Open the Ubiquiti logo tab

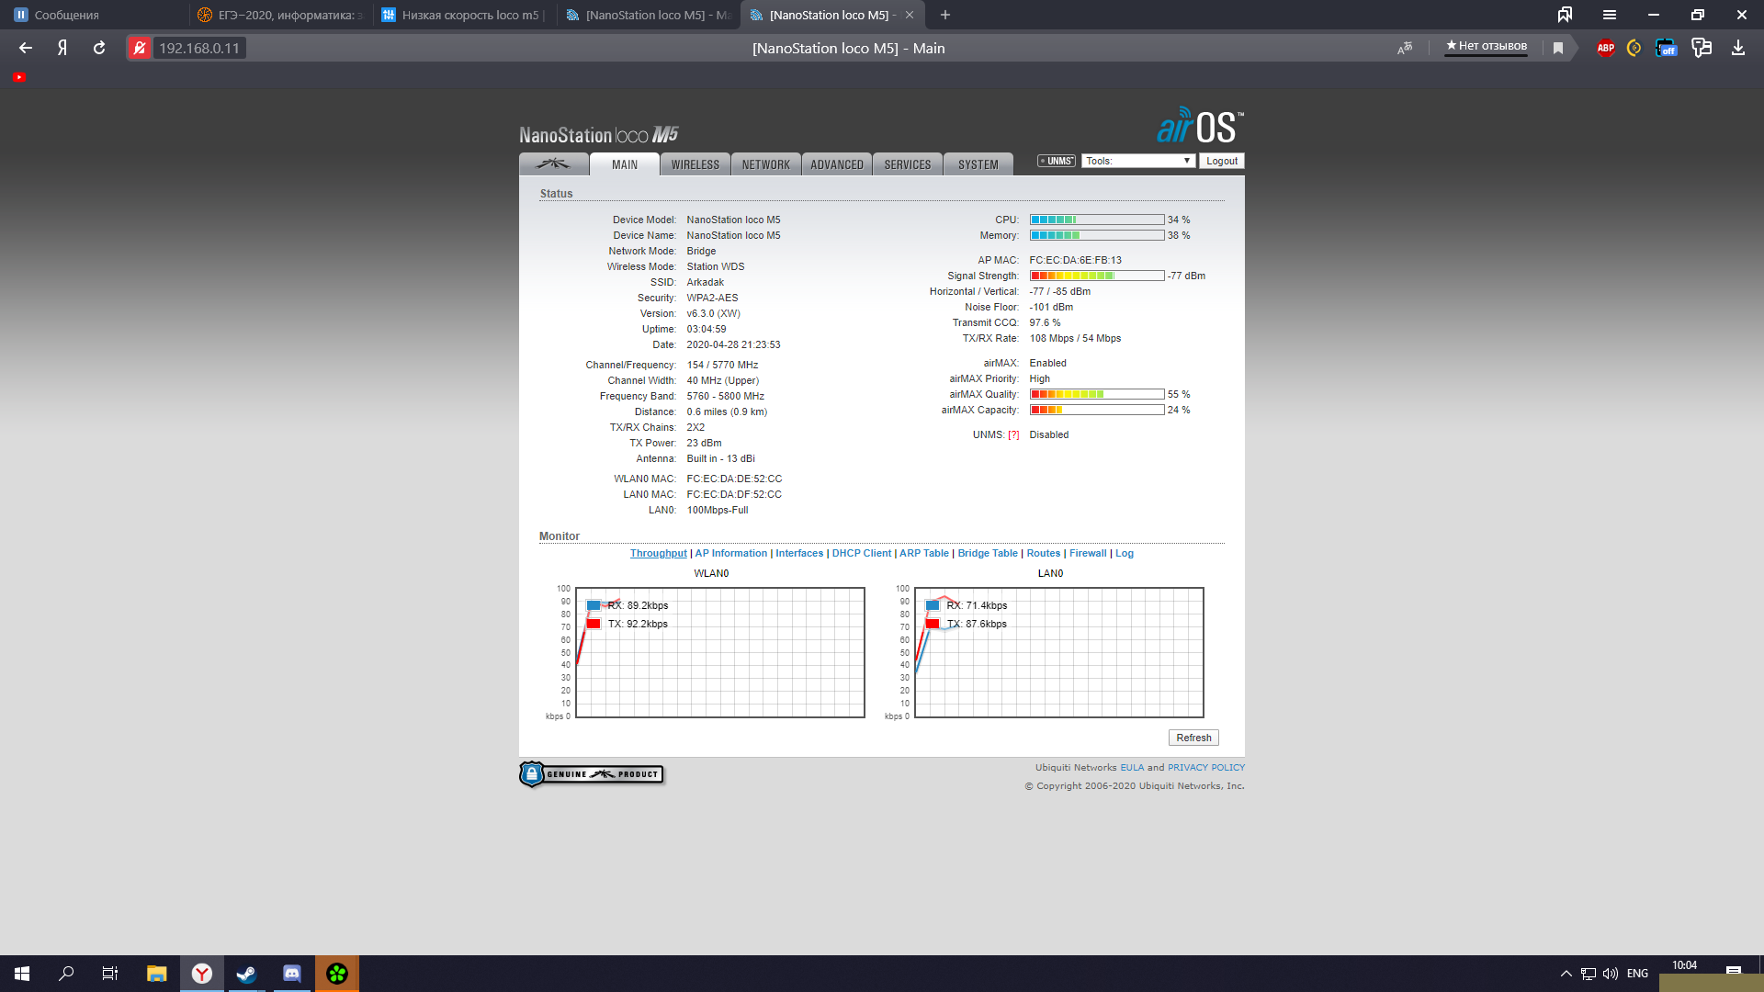pyautogui.click(x=553, y=164)
